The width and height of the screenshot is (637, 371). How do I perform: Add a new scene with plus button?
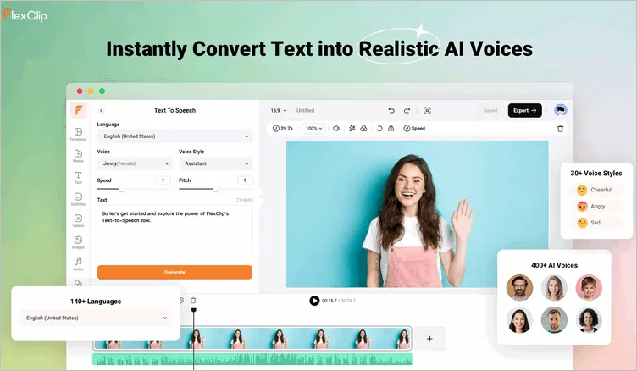[429, 339]
